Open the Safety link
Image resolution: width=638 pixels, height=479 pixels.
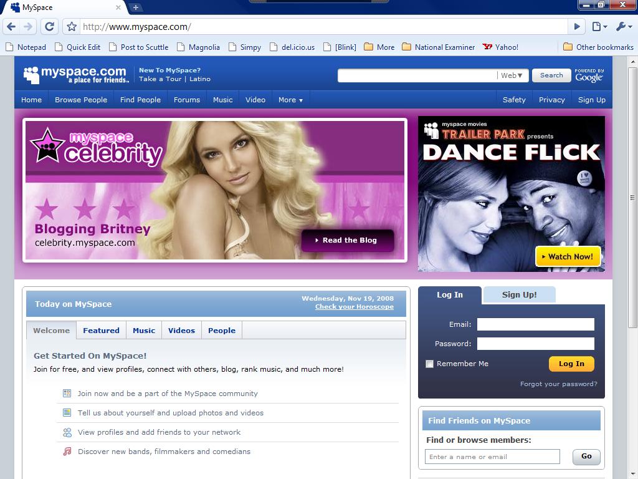pos(514,100)
